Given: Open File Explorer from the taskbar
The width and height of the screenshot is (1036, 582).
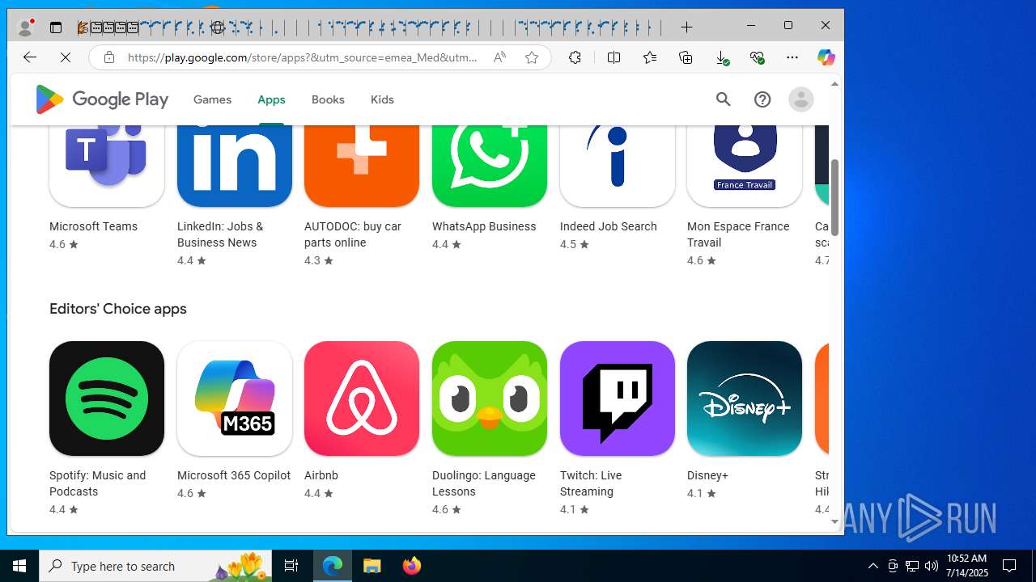Looking at the screenshot, I should (x=372, y=566).
